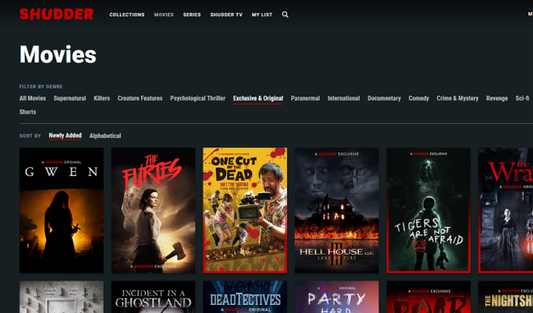This screenshot has height=313, width=533.
Task: Open My List in the top navigation
Action: (261, 14)
